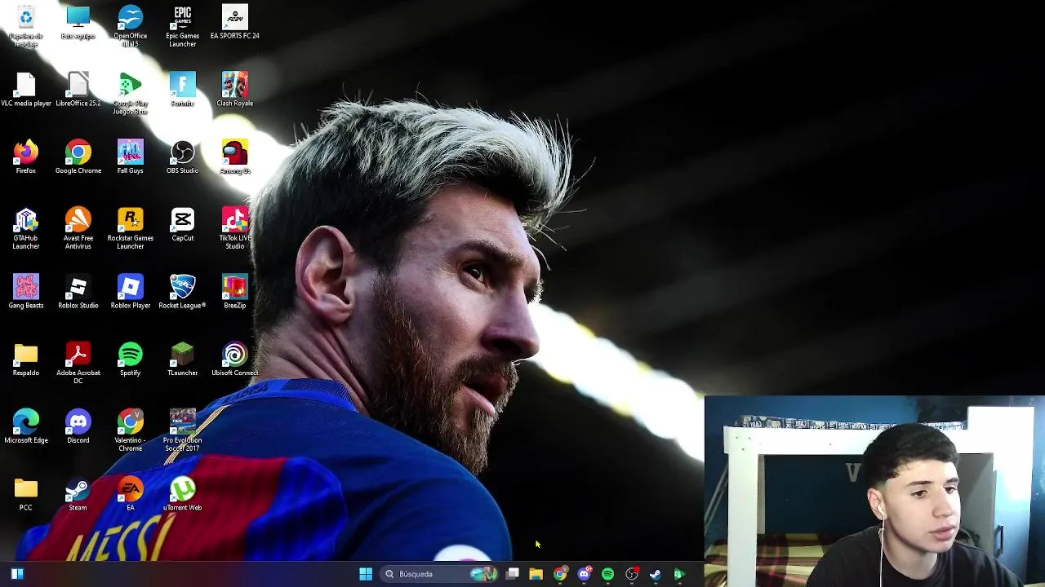Select the PCC folder icon
The width and height of the screenshot is (1045, 587).
point(26,495)
